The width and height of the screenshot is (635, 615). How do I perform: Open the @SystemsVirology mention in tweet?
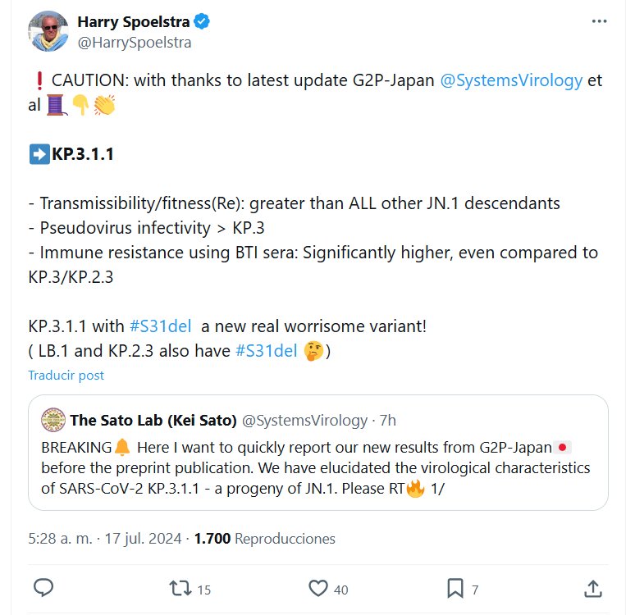coord(512,81)
